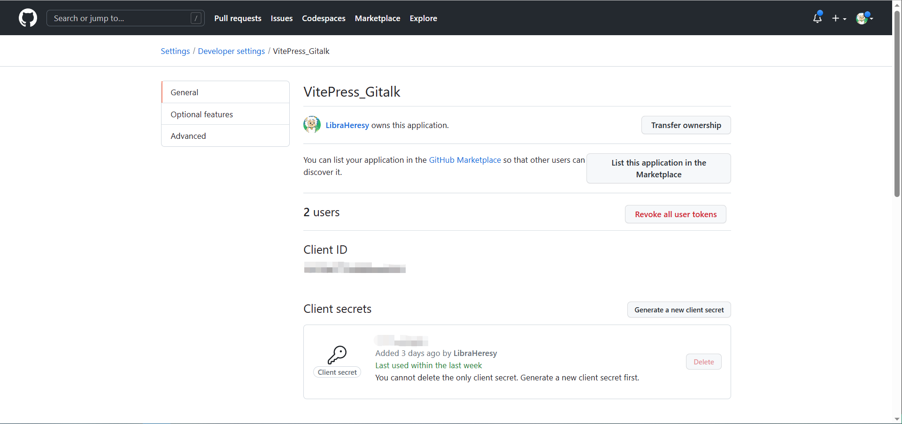Open the GitHub homepage logo
Screen dimensions: 902x424
pos(28,18)
